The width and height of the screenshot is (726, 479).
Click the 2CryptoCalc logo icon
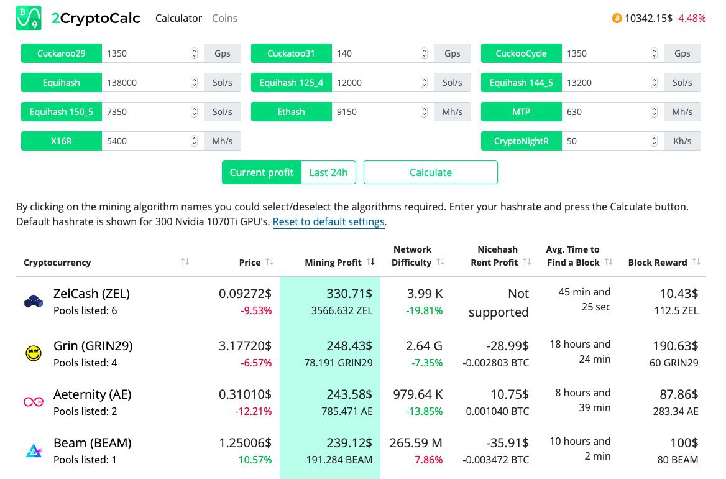click(x=29, y=19)
